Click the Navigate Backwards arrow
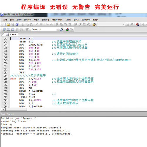This screenshot has width=147, height=147. (x=47, y=24)
